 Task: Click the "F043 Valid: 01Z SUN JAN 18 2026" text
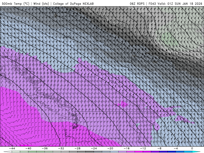click(x=175, y=4)
